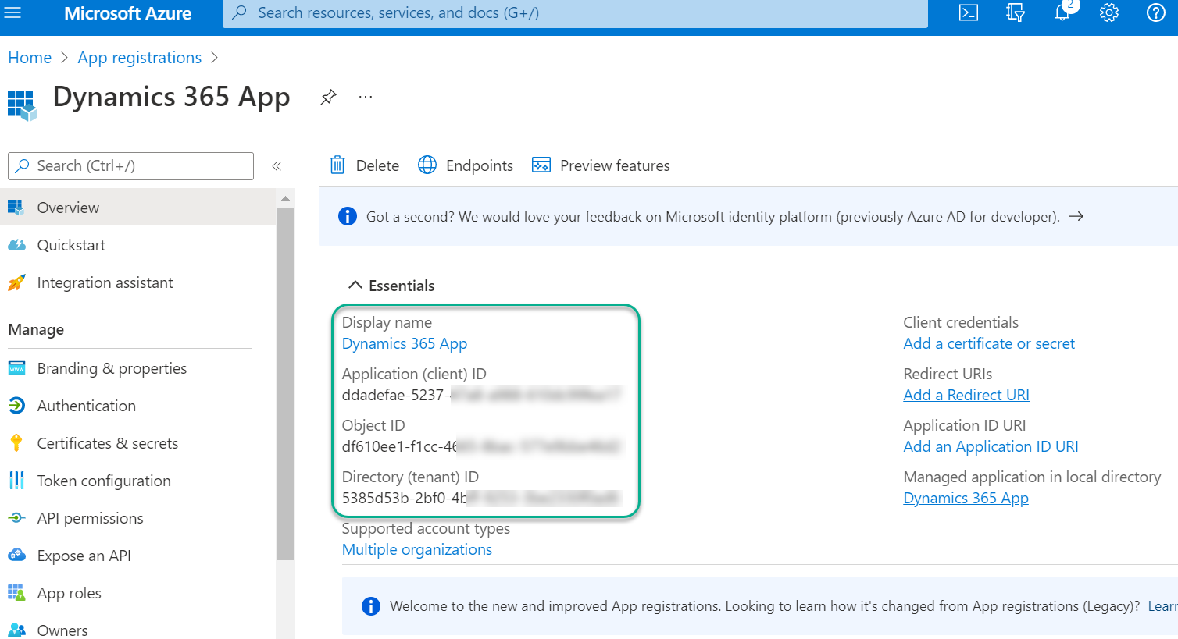
Task: Click Add a Redirect URI
Action: [966, 395]
